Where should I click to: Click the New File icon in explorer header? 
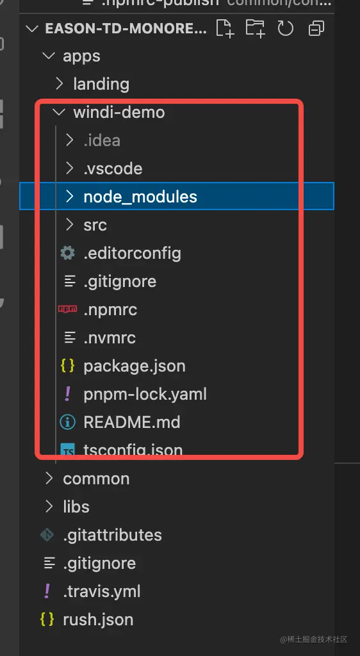click(x=225, y=28)
